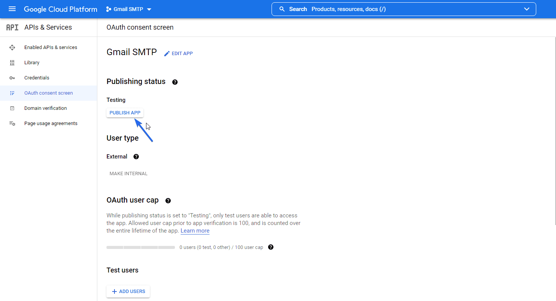Click the user cap progress bar
The image size is (556, 301).
tap(141, 247)
